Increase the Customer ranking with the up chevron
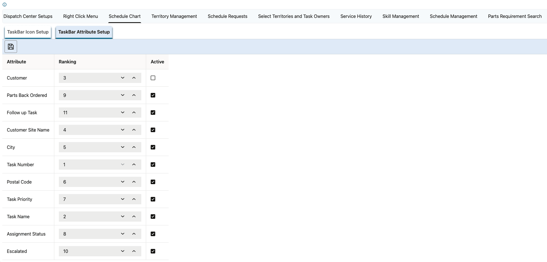Screen dimensions: 547x262 coord(134,78)
